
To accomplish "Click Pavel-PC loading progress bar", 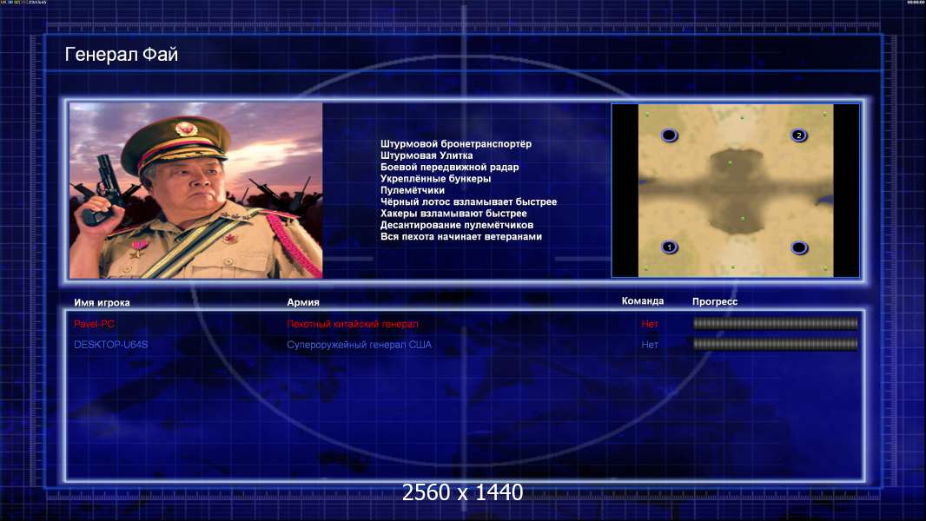I will pos(776,323).
